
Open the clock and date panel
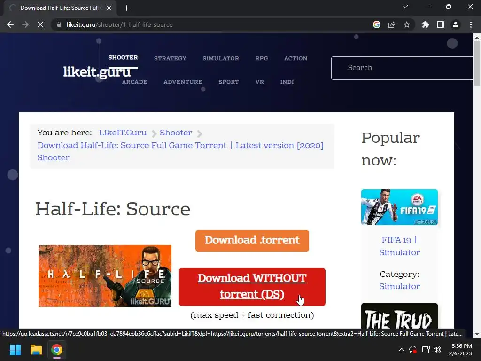pyautogui.click(x=460, y=350)
